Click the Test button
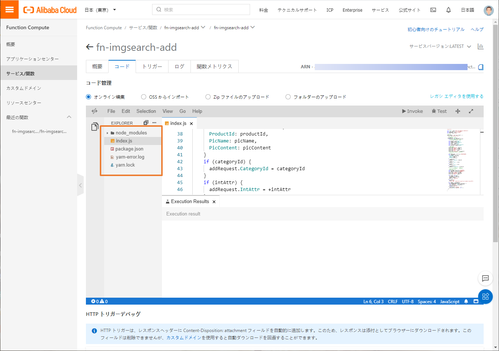Screen dimensions: 499x351 point(439,111)
